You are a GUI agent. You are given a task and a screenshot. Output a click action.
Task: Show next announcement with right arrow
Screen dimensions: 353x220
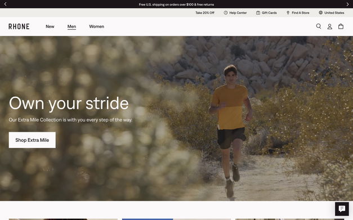[x=347, y=4]
